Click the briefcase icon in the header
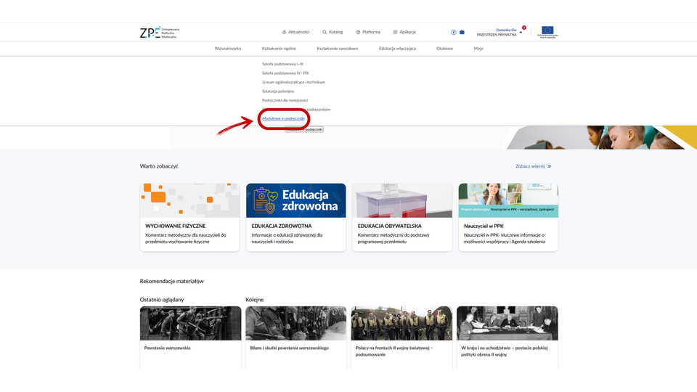Screen dimensions: 697x392 click(462, 32)
